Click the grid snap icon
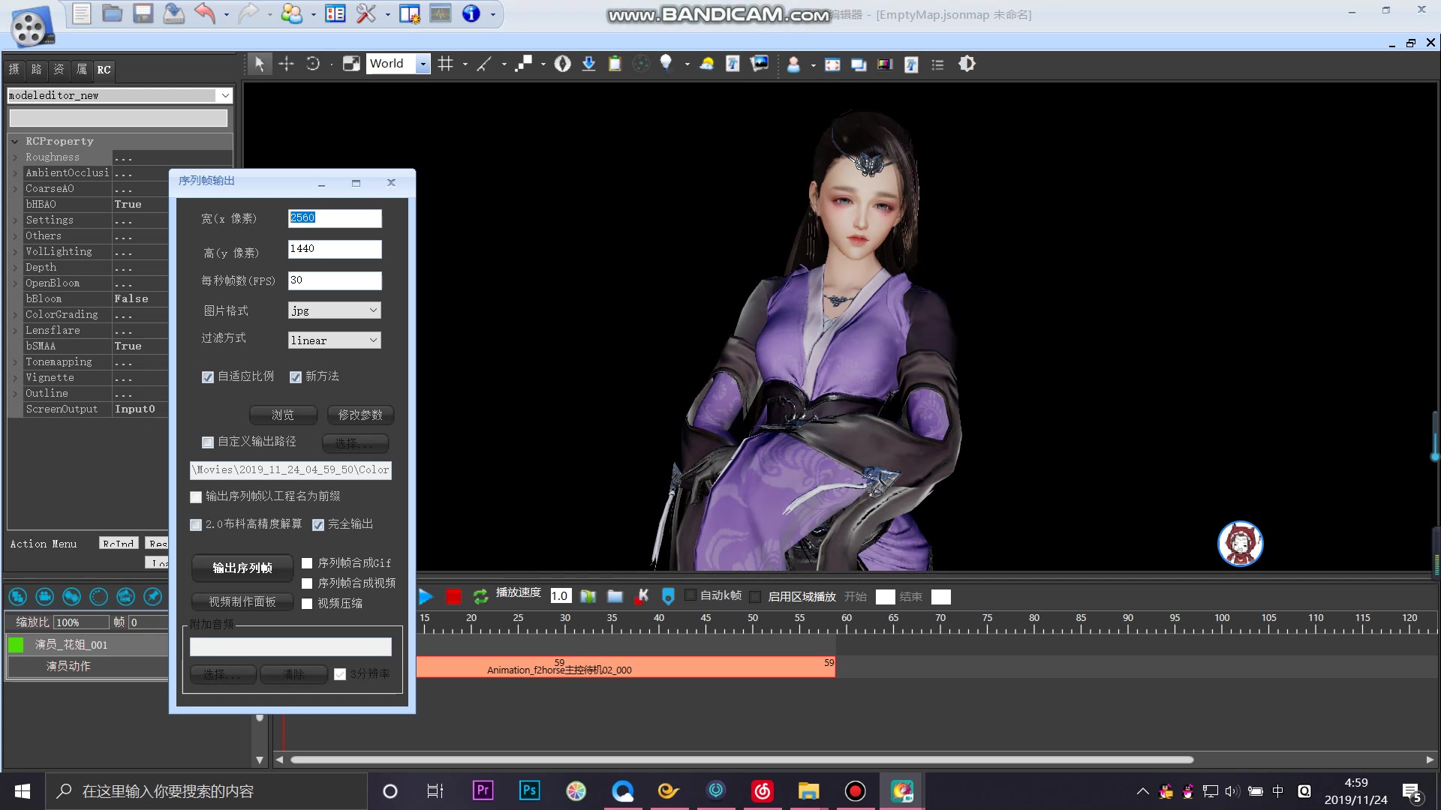This screenshot has height=810, width=1441. (446, 64)
